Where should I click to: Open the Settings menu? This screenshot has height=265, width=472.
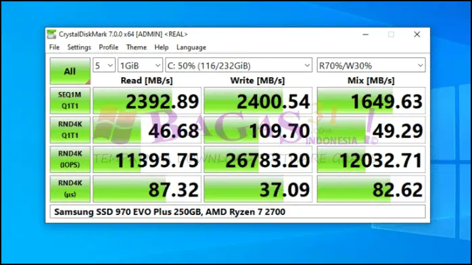(x=79, y=47)
